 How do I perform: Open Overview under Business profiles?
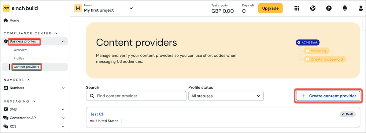(20, 50)
